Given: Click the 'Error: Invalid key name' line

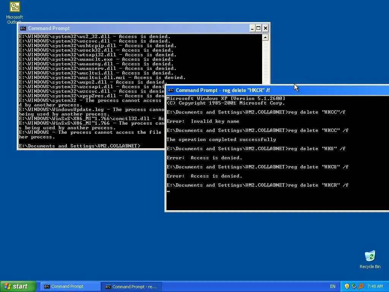Looking at the screenshot, I should [203, 121].
